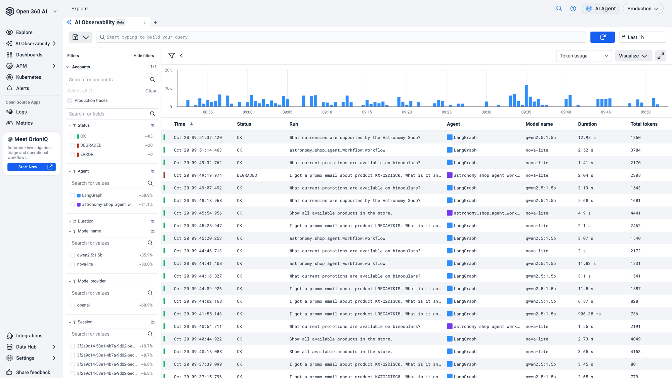The width and height of the screenshot is (672, 378).
Task: Click the red DEGRADED status color swatch
Action: [x=78, y=145]
